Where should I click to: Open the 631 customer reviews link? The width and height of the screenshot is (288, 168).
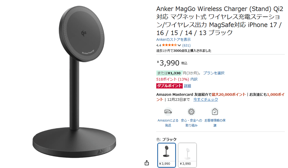186,46
